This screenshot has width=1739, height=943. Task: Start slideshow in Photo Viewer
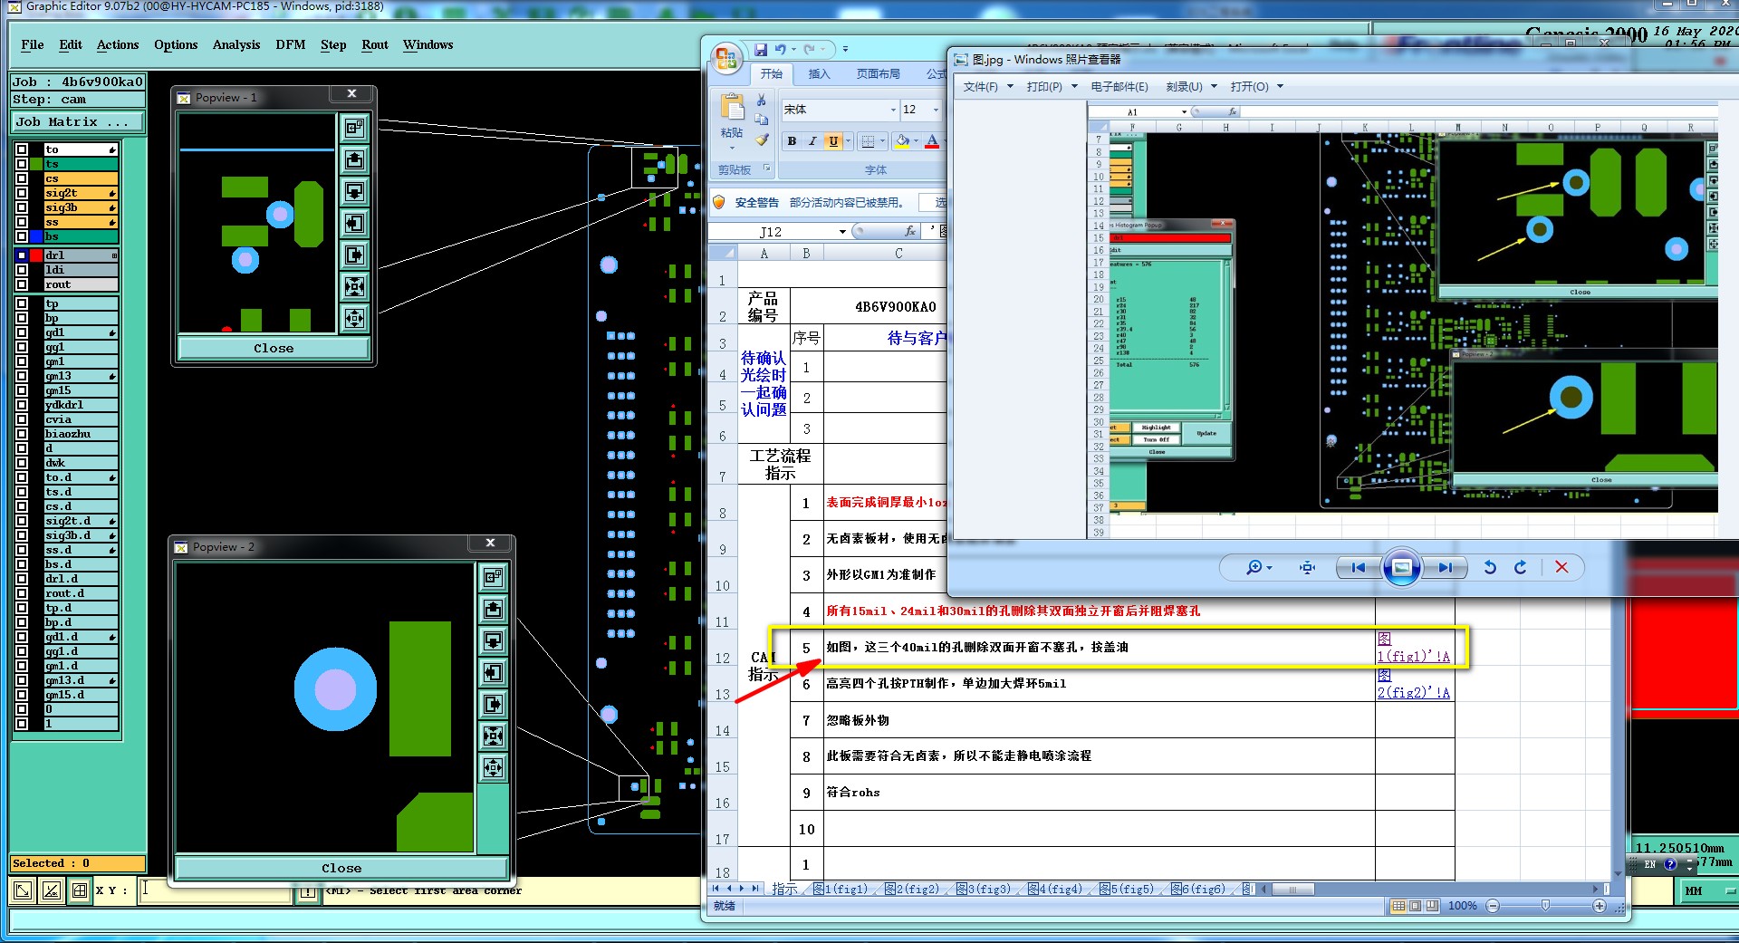pos(1401,567)
